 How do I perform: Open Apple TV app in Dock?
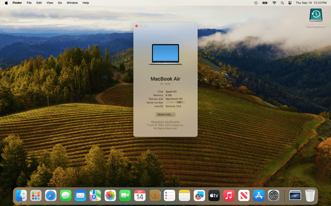tap(214, 195)
